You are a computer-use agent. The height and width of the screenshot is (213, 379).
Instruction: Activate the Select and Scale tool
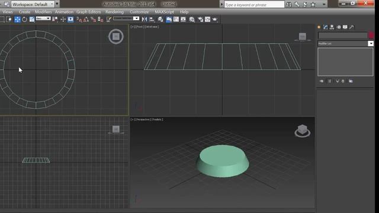pyautogui.click(x=32, y=20)
